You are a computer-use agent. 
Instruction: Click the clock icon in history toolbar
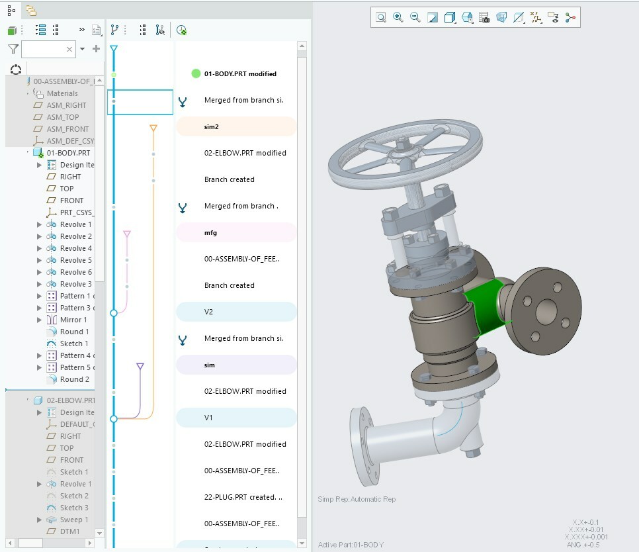tap(181, 30)
